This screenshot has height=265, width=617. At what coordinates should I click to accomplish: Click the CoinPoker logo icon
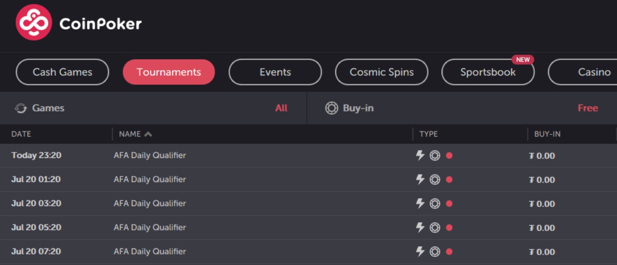(34, 22)
